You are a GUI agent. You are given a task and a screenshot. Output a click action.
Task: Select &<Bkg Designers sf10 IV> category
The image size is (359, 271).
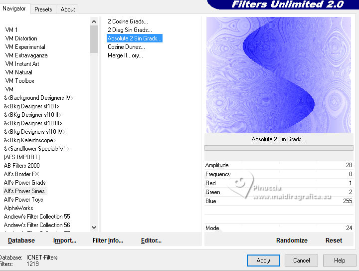34,132
